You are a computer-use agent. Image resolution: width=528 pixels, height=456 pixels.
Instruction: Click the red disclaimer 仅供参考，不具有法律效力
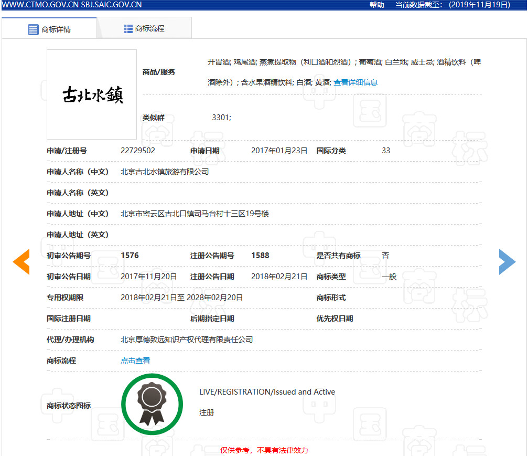tap(264, 450)
